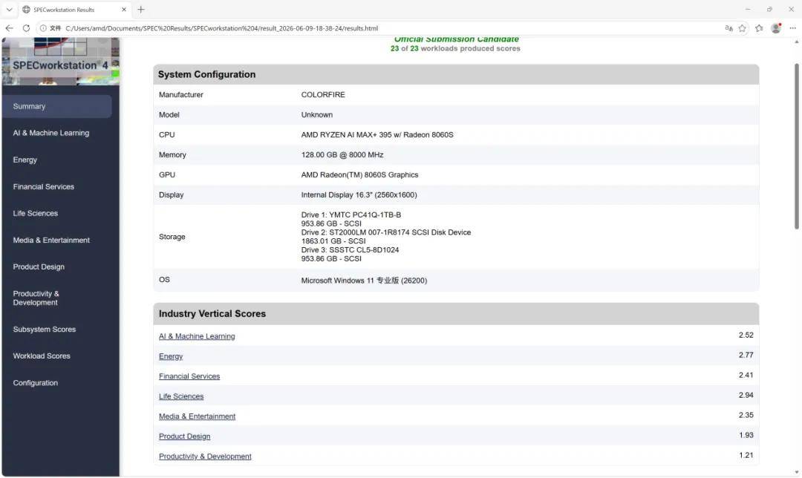Click the translate page icon

[x=729, y=28]
